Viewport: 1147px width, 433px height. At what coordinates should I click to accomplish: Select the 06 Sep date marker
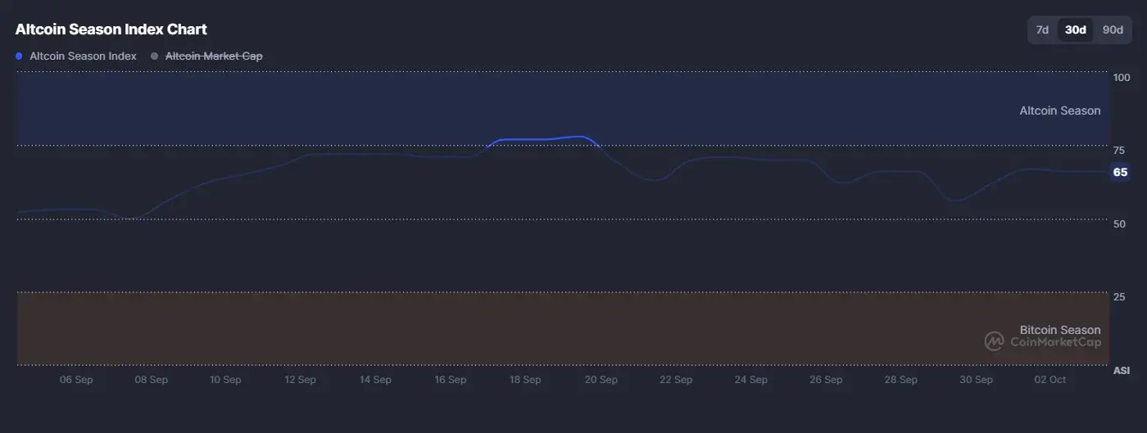pyautogui.click(x=76, y=380)
